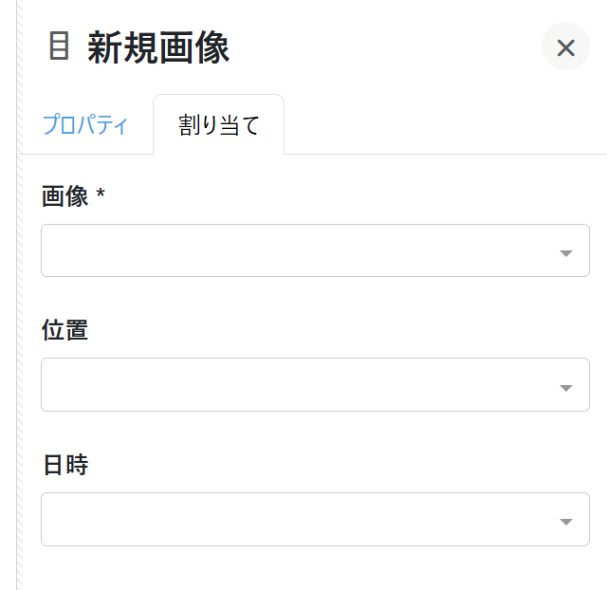
Task: Click the image panel icon beside 新規画像
Action: (59, 46)
